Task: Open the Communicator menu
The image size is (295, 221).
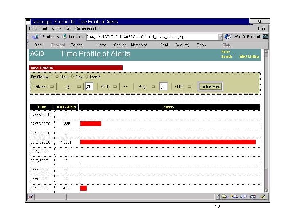Action: point(87,29)
